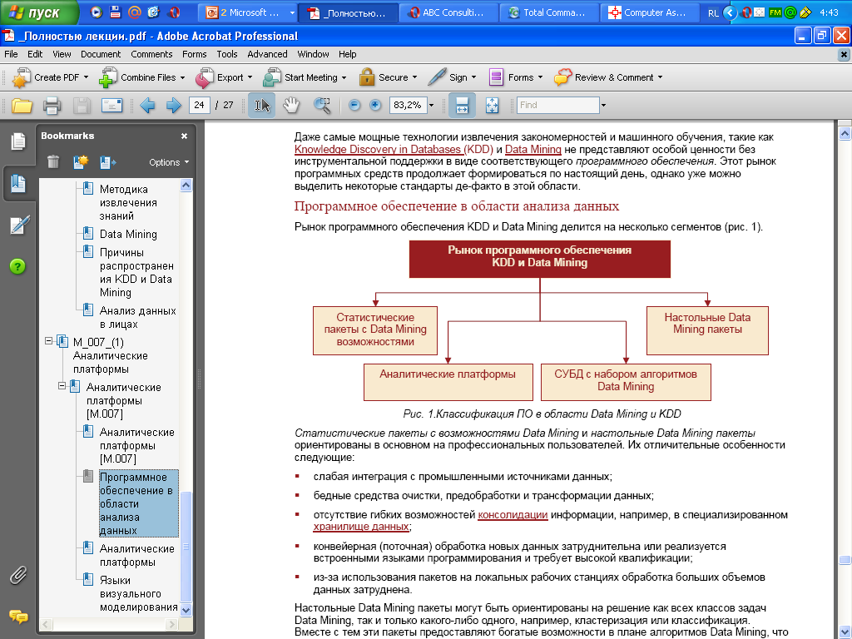Image resolution: width=852 pixels, height=639 pixels.
Task: Collapse the M_007_(1) bookmark tree node
Action: click(x=48, y=340)
